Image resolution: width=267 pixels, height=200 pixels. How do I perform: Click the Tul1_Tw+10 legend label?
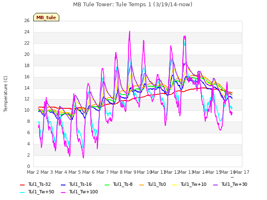click(194, 184)
